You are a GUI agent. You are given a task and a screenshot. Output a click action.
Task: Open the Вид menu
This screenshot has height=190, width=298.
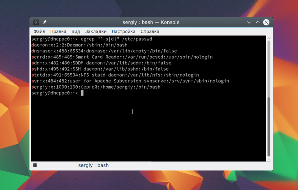tap(76, 31)
